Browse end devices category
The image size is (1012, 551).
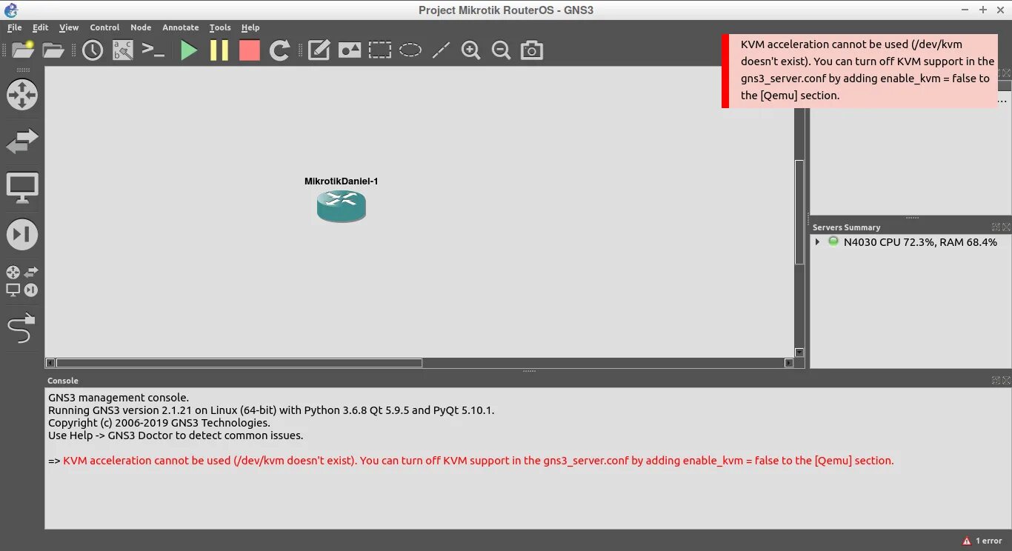[22, 188]
